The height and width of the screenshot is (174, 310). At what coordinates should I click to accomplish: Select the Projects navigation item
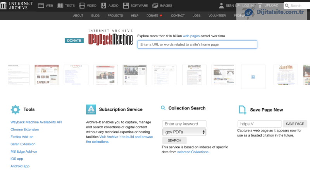point(115,15)
